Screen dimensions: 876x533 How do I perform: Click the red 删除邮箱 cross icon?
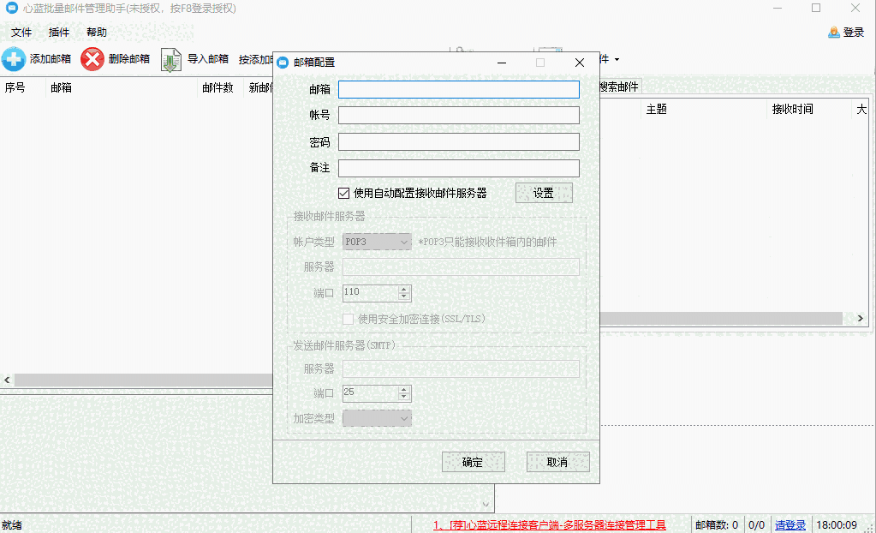point(92,59)
